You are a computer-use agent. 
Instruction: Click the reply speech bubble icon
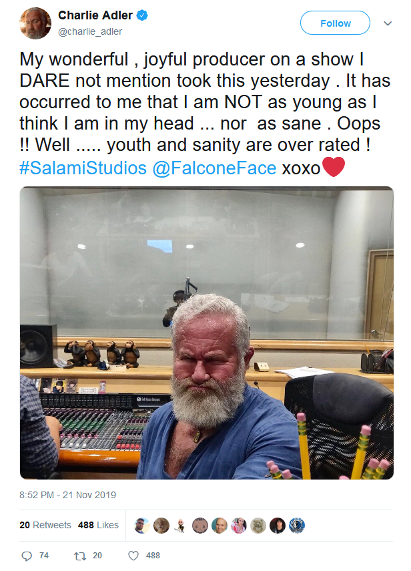[27, 556]
